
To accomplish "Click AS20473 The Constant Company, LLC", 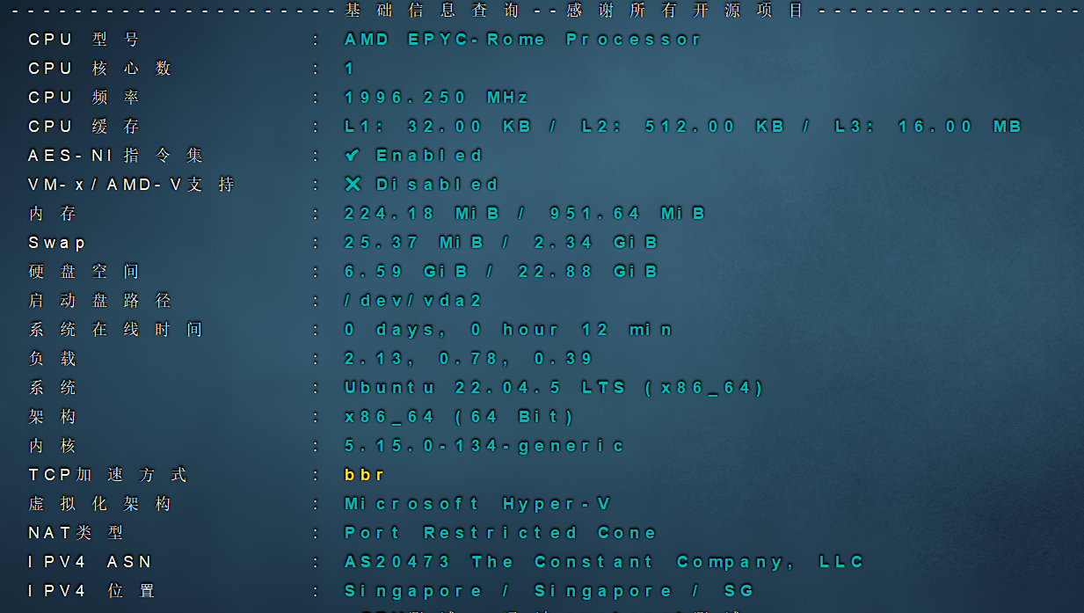I will [604, 562].
